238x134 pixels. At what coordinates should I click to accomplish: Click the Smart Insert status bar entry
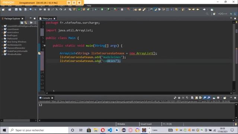146,124
